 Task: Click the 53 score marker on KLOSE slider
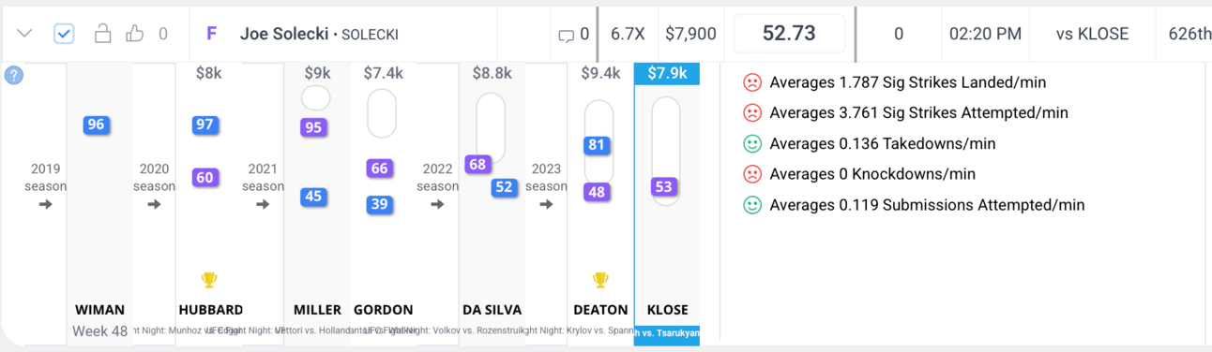click(664, 187)
